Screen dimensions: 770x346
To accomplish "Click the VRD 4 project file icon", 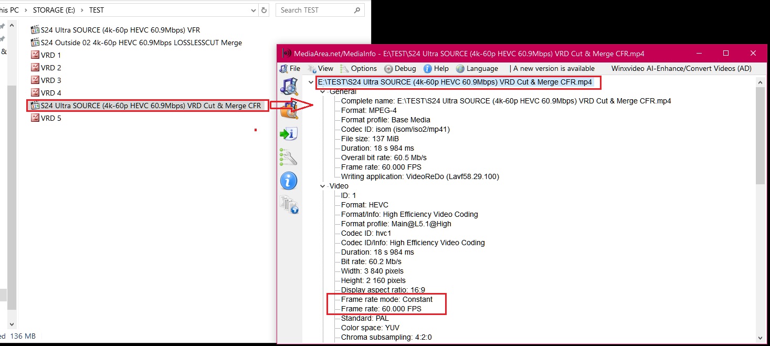I will point(35,93).
